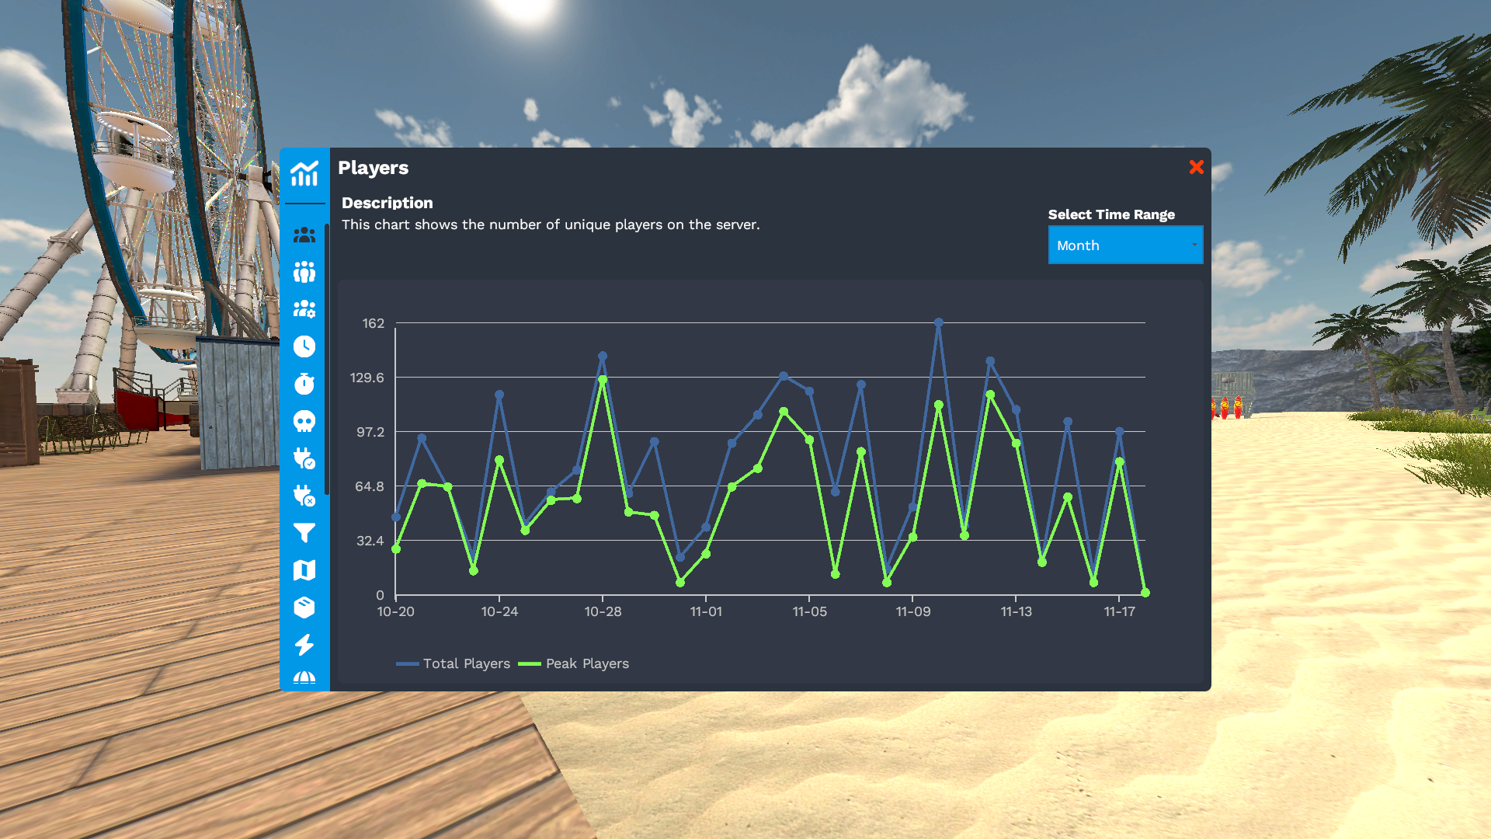Viewport: 1491px width, 839px height.
Task: Toggle Peak Players legend series
Action: coord(573,663)
